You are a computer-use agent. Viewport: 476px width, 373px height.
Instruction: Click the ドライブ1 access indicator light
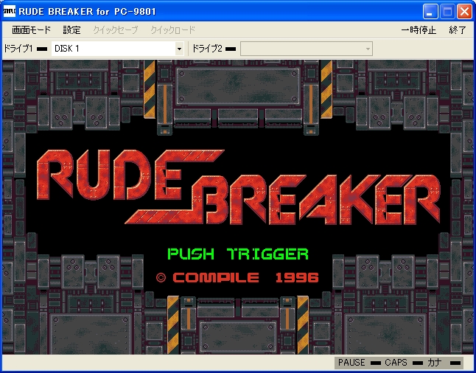pos(42,49)
